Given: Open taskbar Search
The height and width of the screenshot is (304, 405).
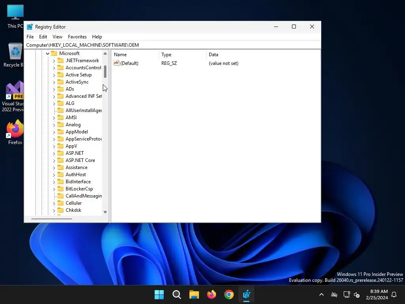Looking at the screenshot, I should 177,294.
